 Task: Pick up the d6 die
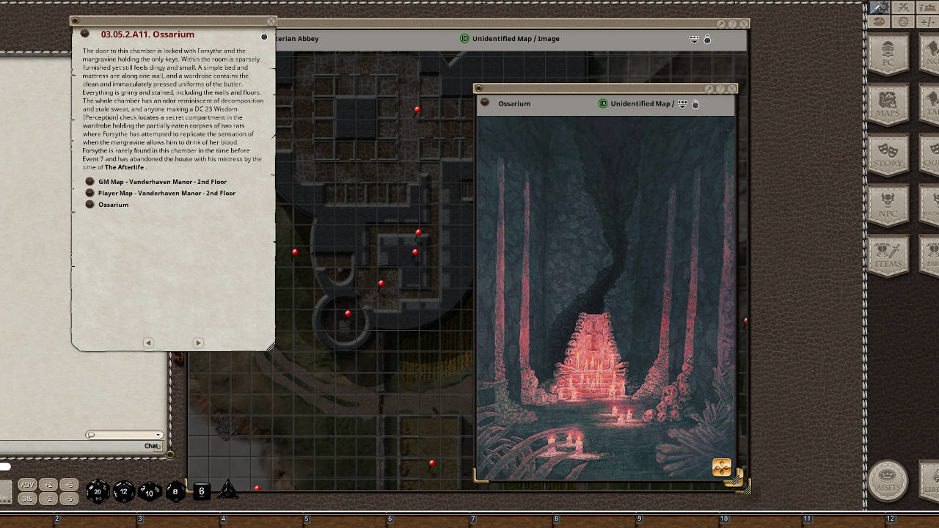[x=202, y=491]
